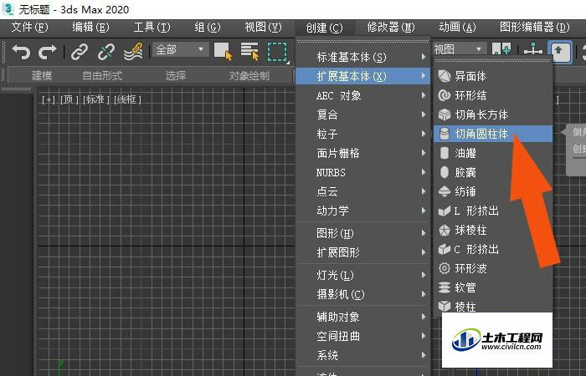
Task: Expand the 动力学 submenu
Action: [362, 211]
